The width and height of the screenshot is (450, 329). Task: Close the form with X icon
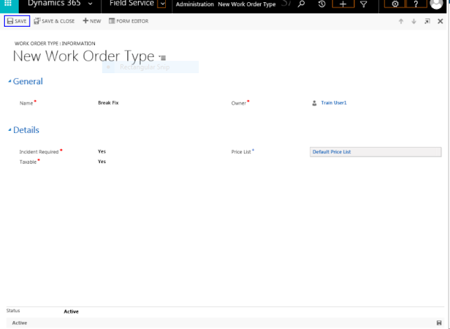tap(440, 21)
